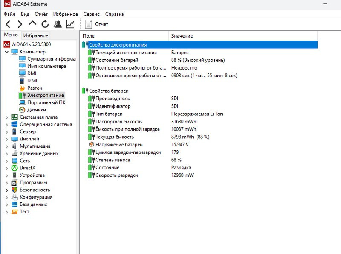Screen dimensions: 341x254
Task: Go up one level with the up arrow
Action: click(33, 23)
